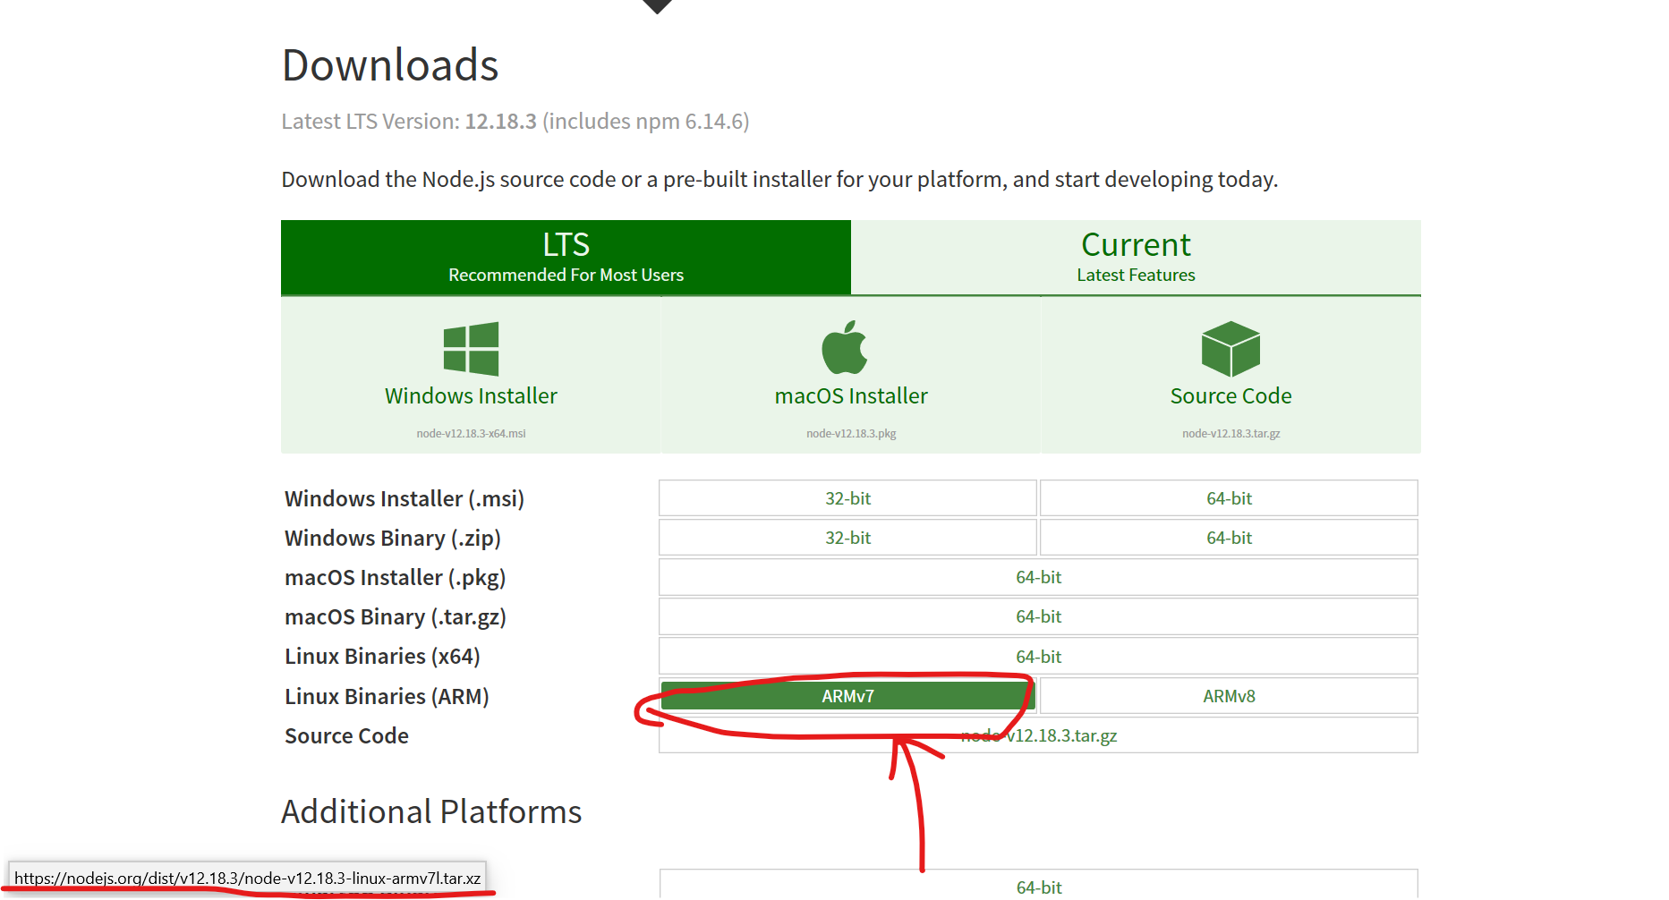Download node-v12.18.3.pkg file

(x=851, y=434)
